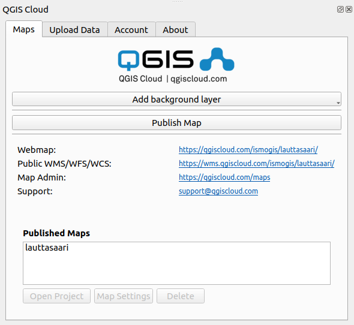Click the Map Settings button
Screen dimensions: 354x325
(124, 296)
